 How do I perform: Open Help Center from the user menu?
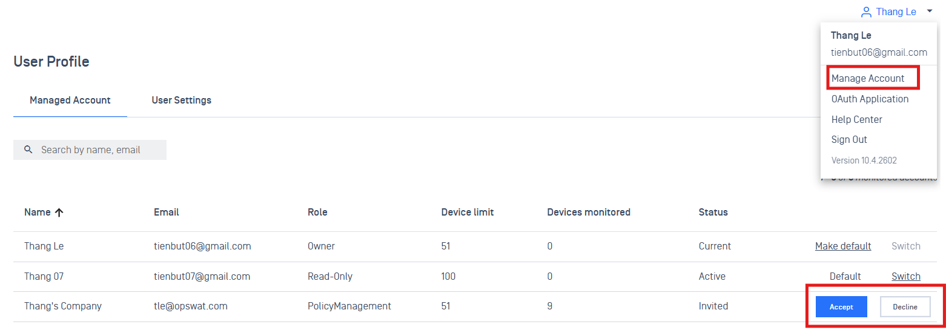pyautogui.click(x=856, y=119)
